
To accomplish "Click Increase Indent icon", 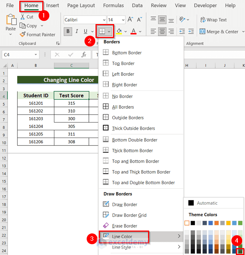I will (191, 31).
